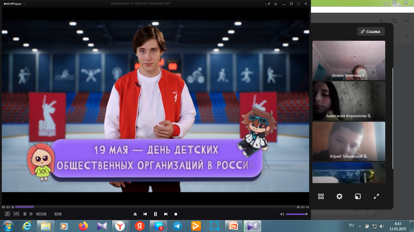Viewport: 414px width, 232px height.
Task: Open Telegram from the taskbar
Action: click(x=177, y=226)
